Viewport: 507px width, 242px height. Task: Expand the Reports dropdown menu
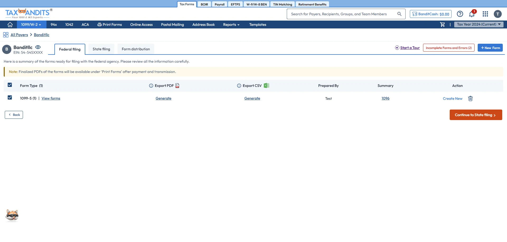tap(231, 24)
